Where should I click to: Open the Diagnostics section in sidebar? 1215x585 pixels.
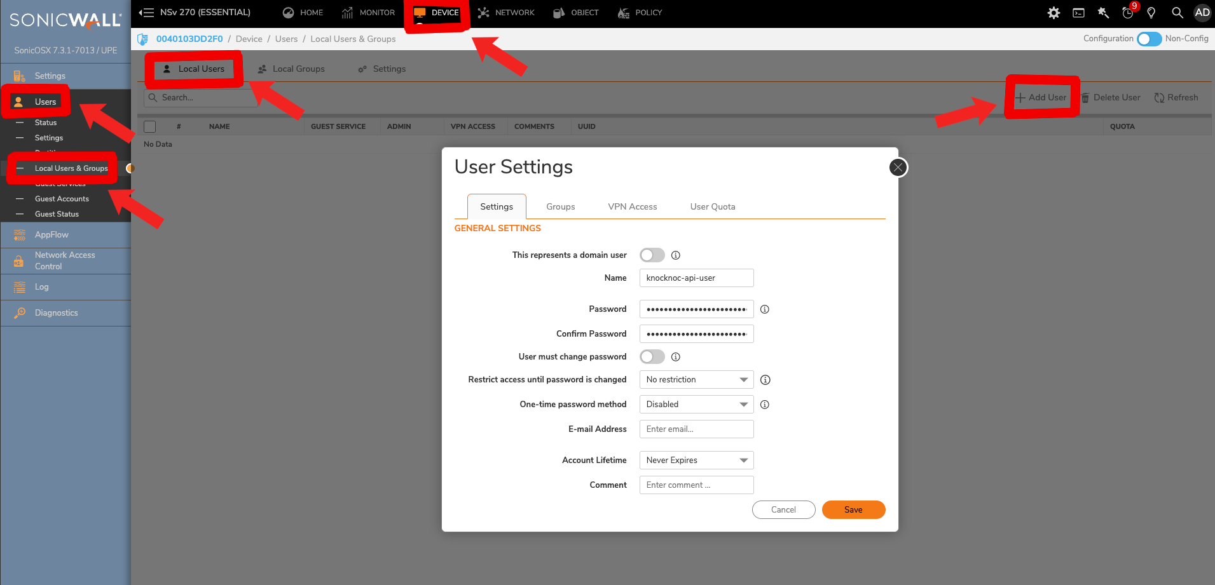20,313
